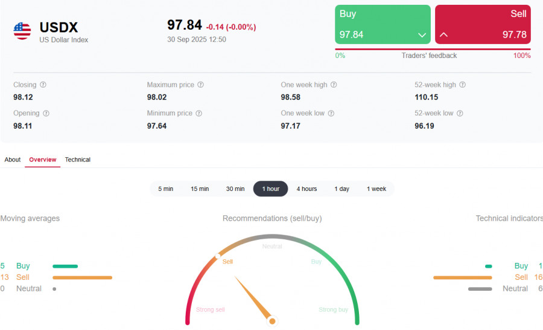Click the One week low value 97.17

[x=291, y=126]
